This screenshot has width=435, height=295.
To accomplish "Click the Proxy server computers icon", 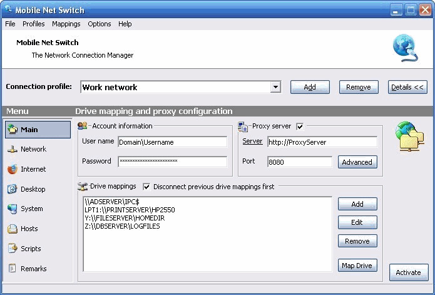I will [x=243, y=127].
